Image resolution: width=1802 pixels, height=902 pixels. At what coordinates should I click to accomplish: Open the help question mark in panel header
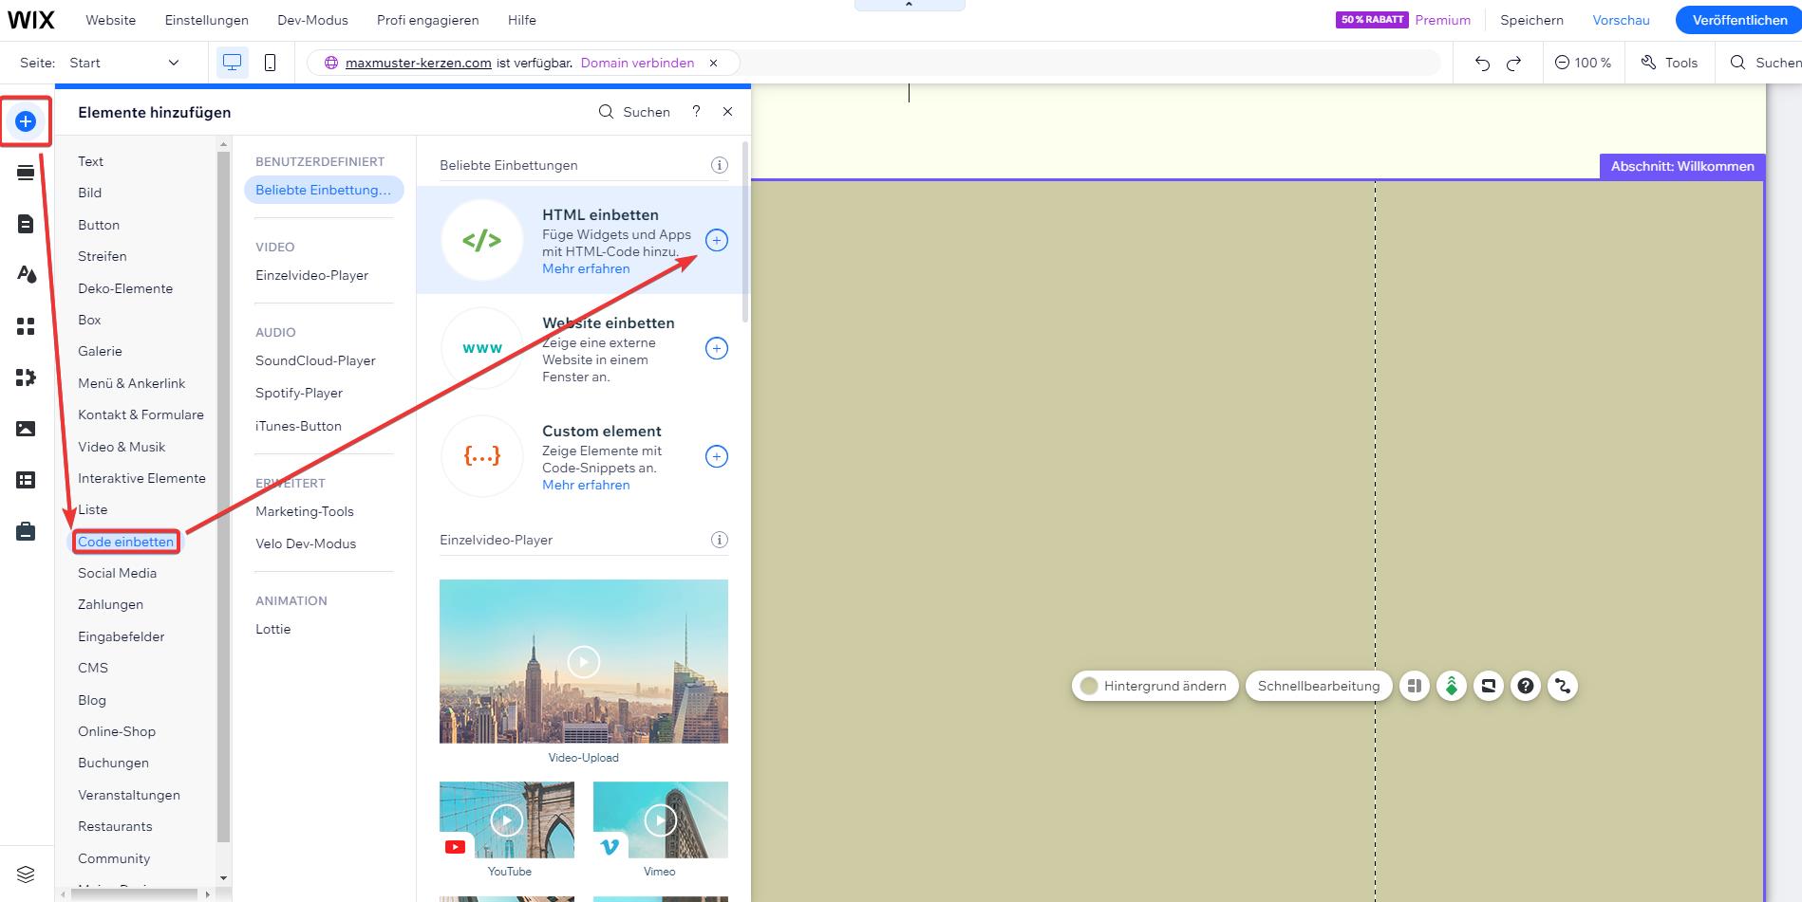[696, 112]
